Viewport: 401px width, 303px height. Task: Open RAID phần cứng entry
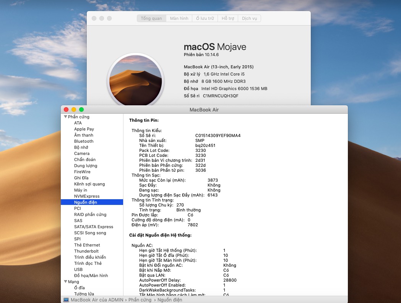coord(90,214)
